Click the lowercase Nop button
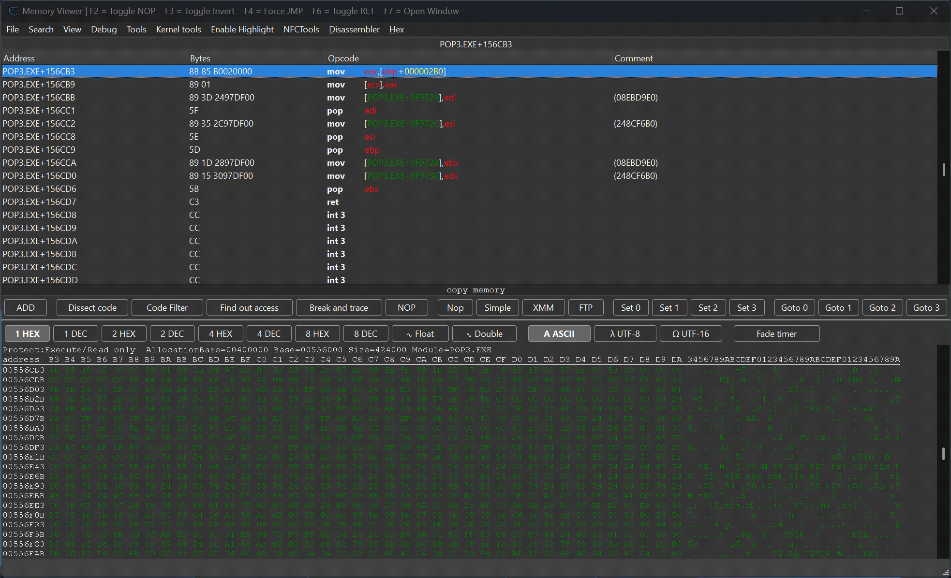951x578 pixels. point(455,307)
